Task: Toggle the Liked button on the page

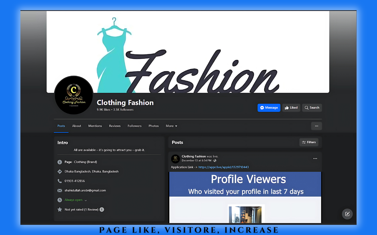Action: [x=291, y=108]
